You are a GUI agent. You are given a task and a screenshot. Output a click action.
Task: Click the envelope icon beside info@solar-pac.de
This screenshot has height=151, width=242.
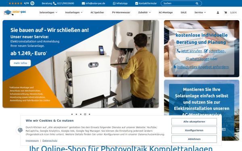click(x=83, y=3)
